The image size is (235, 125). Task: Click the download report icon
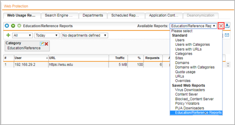[227, 26]
